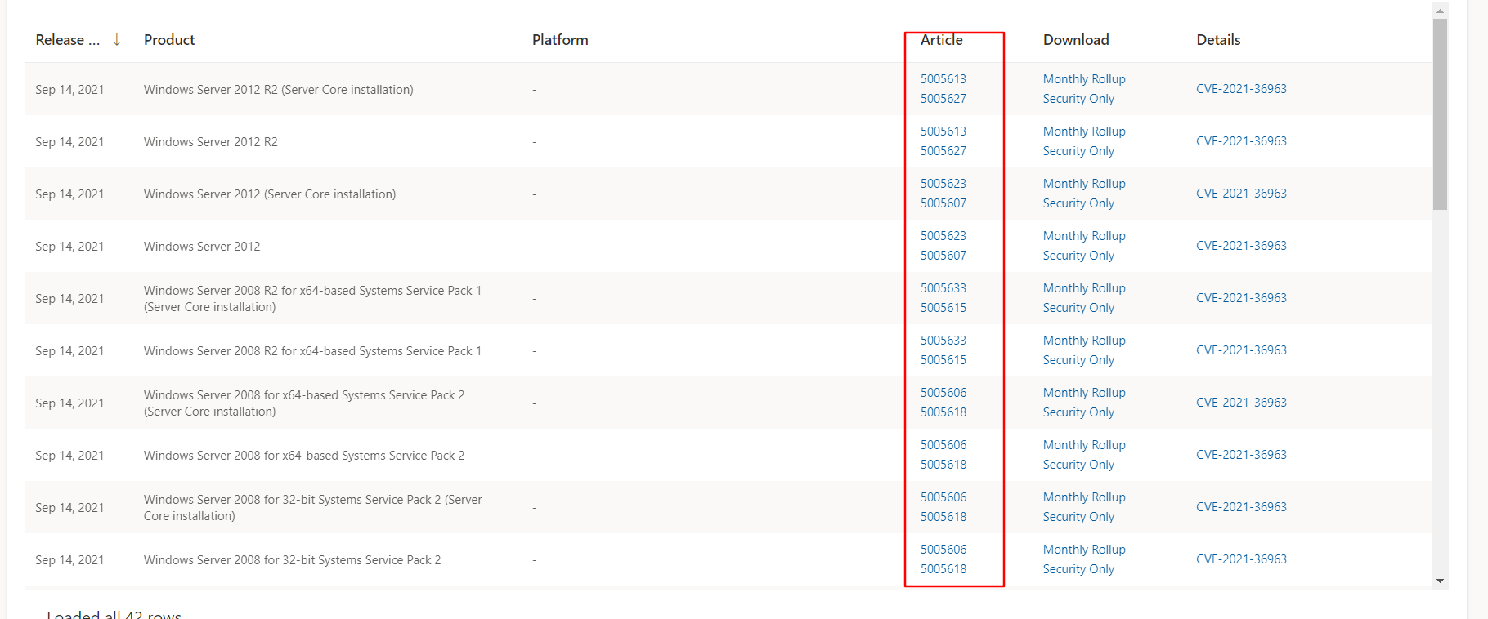1488x619 pixels.
Task: Open article 5005623 for Server 2012 Server Core
Action: click(943, 184)
